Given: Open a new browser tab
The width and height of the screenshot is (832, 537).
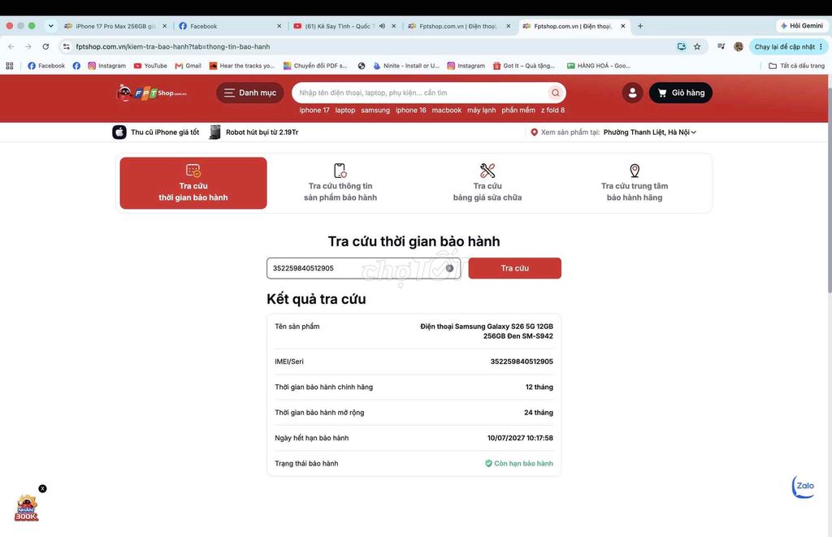Looking at the screenshot, I should click(x=640, y=26).
